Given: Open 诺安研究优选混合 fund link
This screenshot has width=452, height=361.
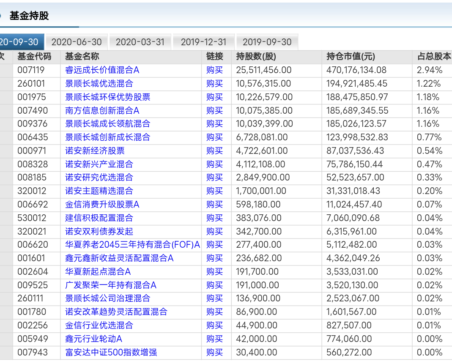Looking at the screenshot, I should (99, 178).
